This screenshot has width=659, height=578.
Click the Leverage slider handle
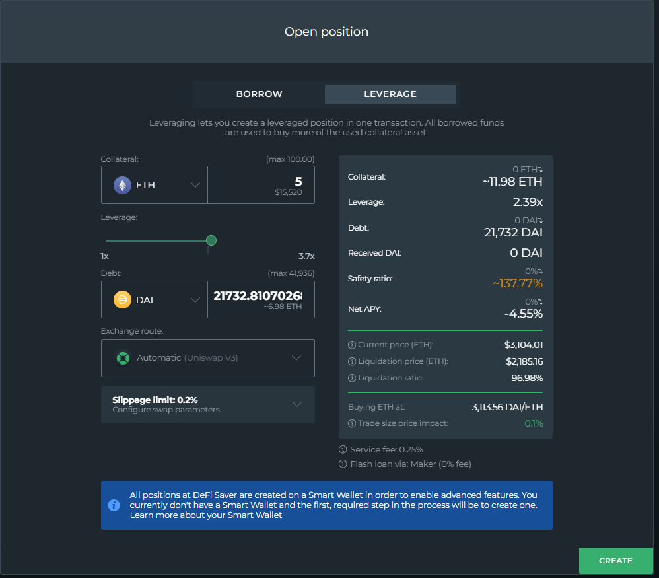211,240
